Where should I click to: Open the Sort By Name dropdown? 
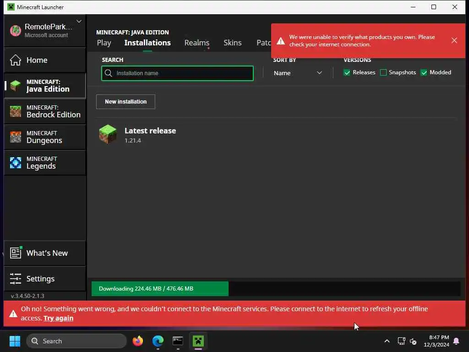point(298,73)
